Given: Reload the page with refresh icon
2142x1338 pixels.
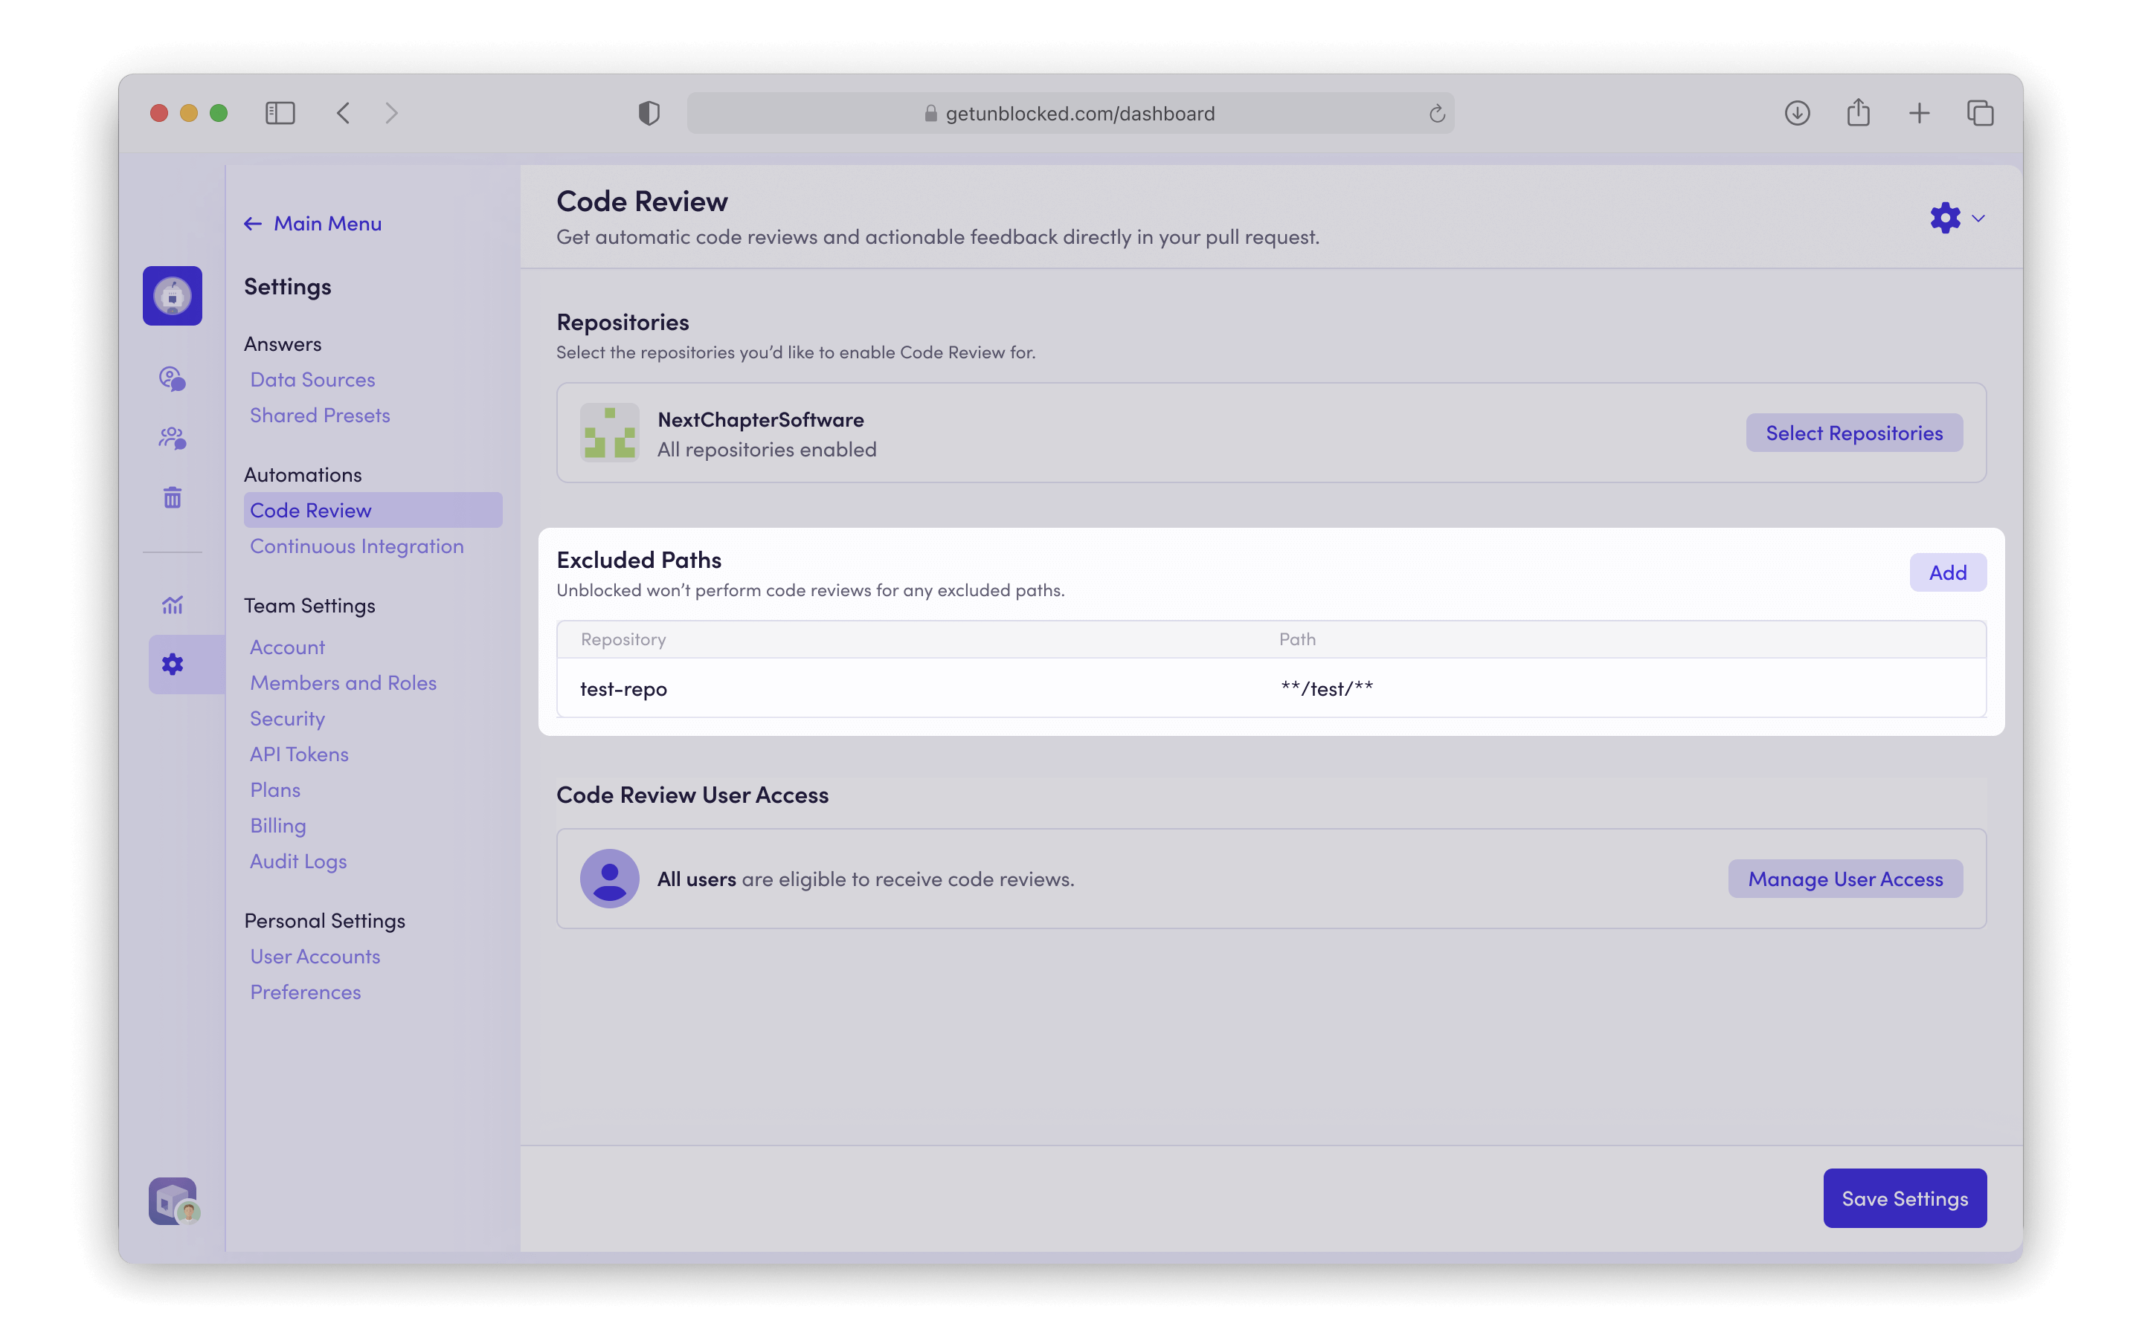Looking at the screenshot, I should pos(1437,113).
